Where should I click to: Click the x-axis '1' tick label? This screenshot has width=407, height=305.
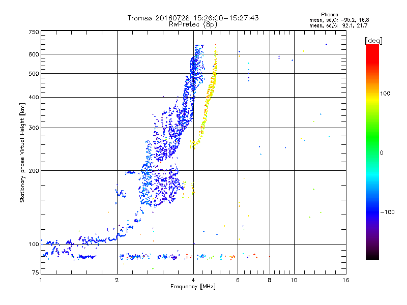41,280
